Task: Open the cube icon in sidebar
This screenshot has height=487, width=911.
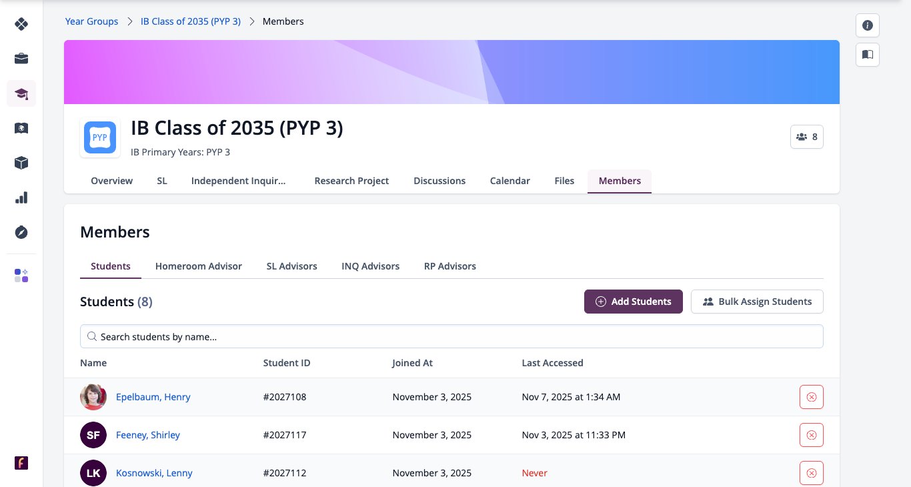Action: [x=21, y=163]
